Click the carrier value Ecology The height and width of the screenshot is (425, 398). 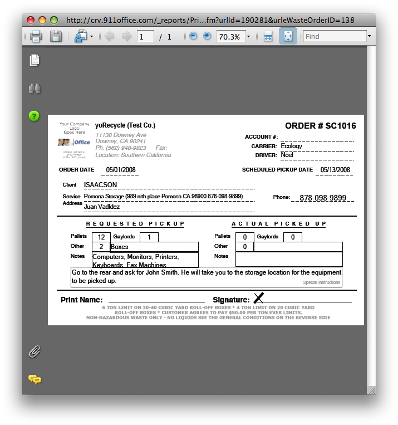tap(291, 146)
